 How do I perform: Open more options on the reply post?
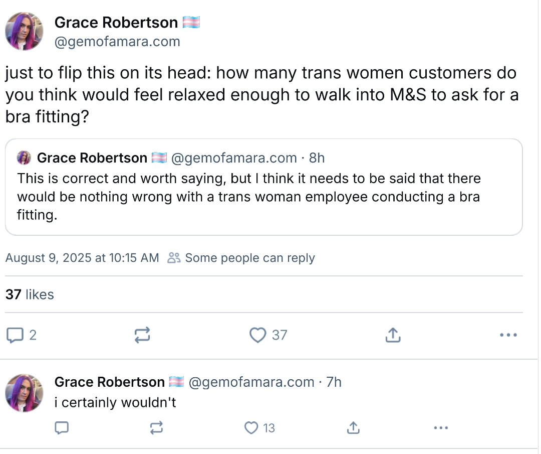(x=440, y=428)
